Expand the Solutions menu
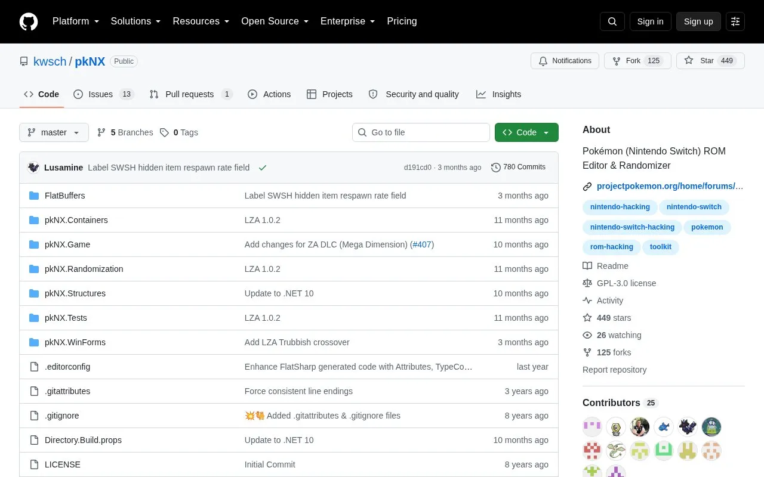Image resolution: width=764 pixels, height=477 pixels. pyautogui.click(x=136, y=21)
